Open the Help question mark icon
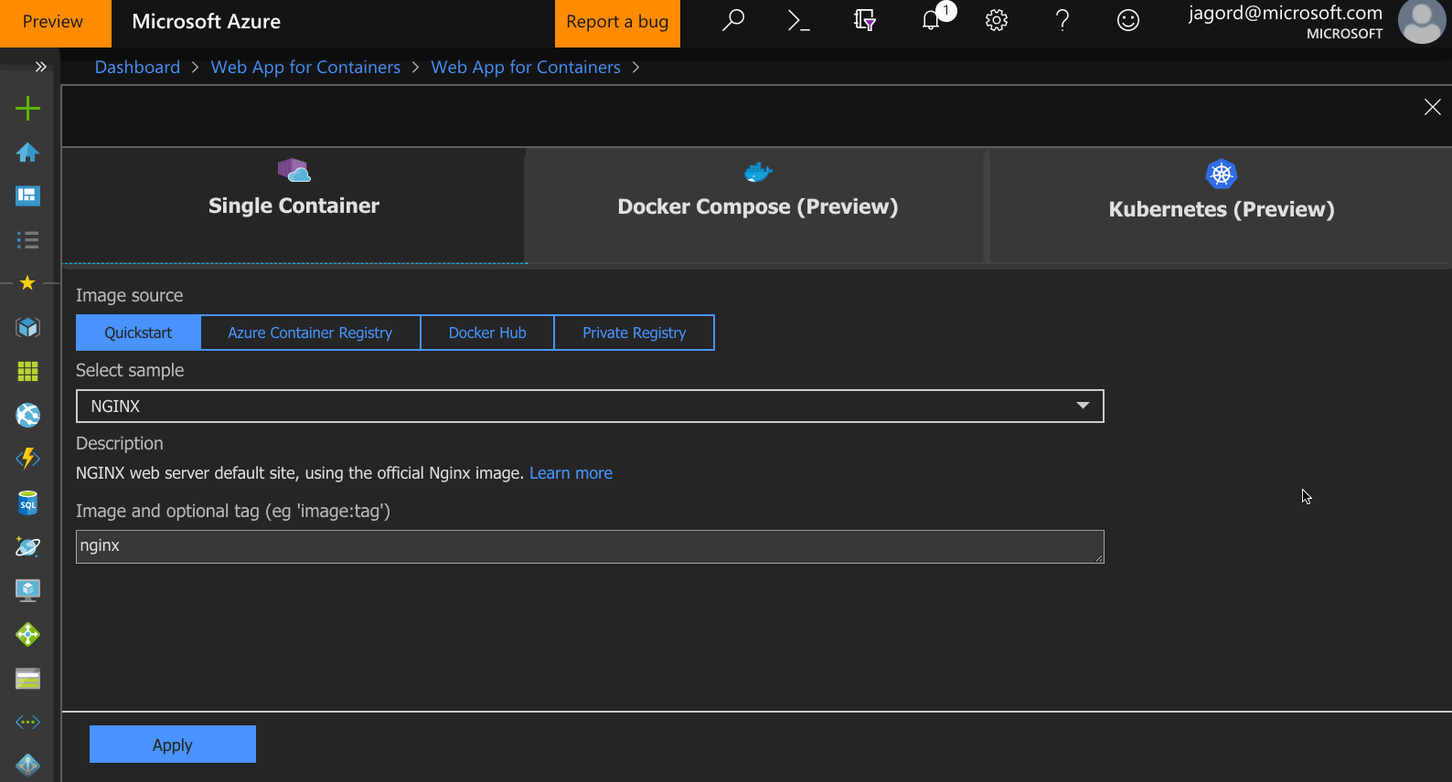 coord(1062,21)
